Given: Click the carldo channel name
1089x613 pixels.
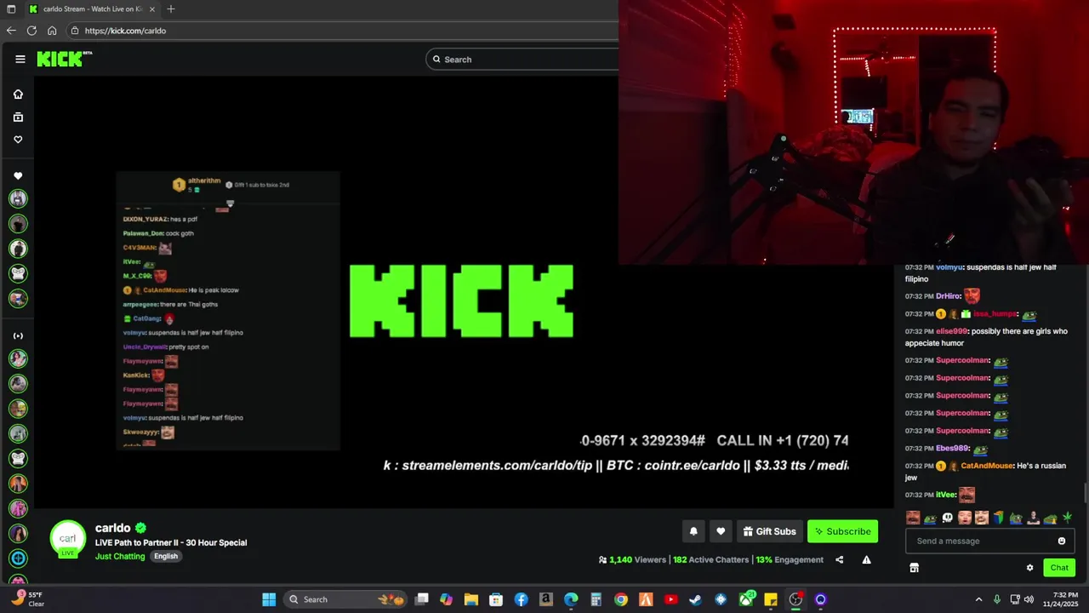Looking at the screenshot, I should click(x=113, y=528).
